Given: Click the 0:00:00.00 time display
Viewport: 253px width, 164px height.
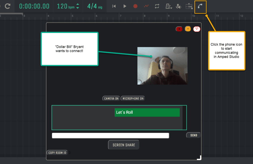Looking at the screenshot, I should (x=34, y=6).
